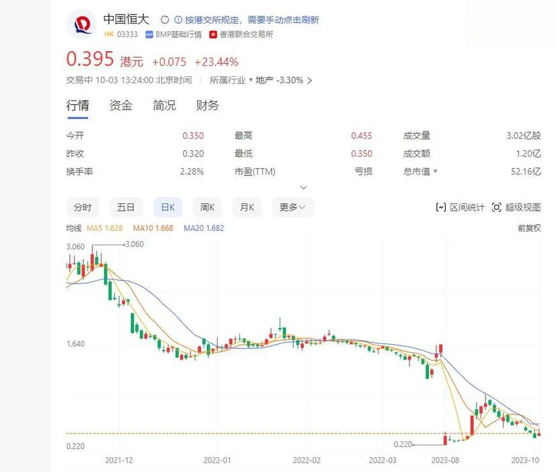Open the 更多 chart period dropdown
The width and height of the screenshot is (556, 472).
click(292, 207)
